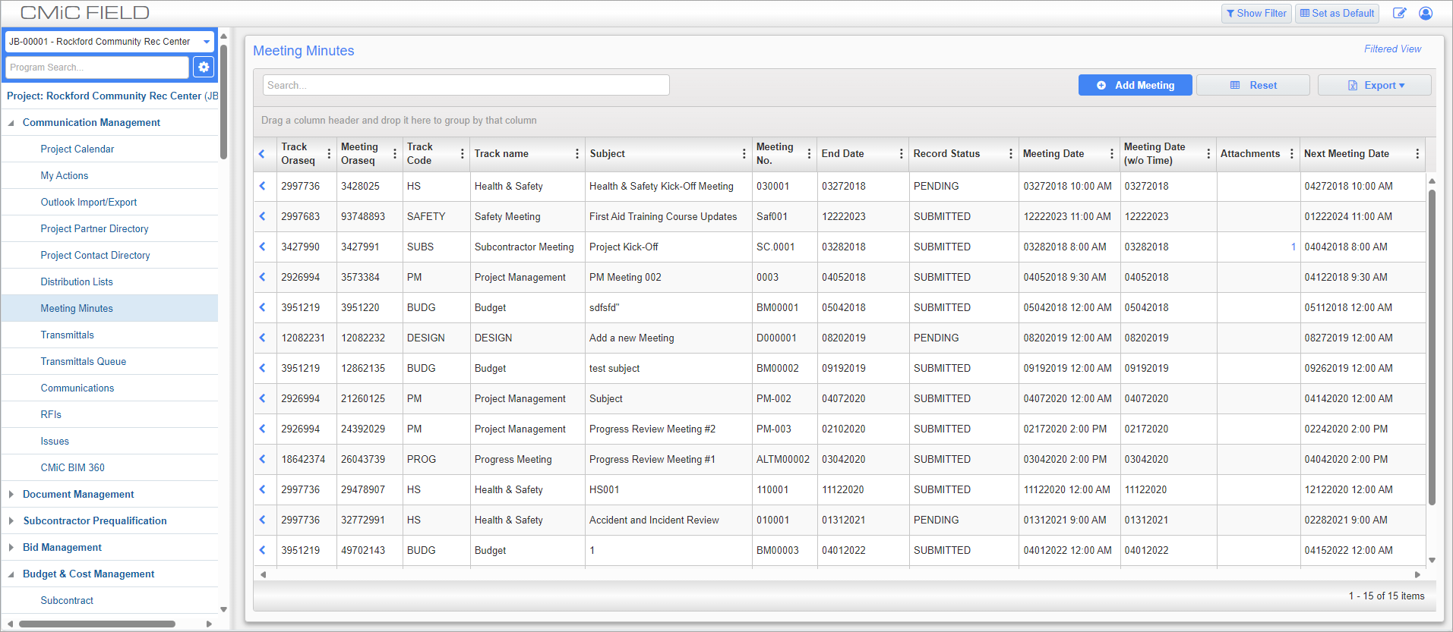Open Meeting Date column menu dots
Viewport: 1453px width, 632px height.
(x=1112, y=153)
